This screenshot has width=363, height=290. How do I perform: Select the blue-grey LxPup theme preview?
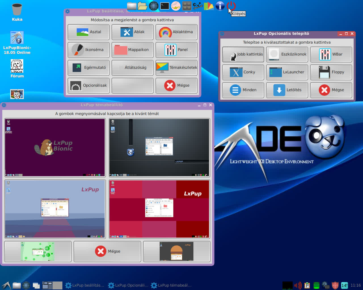[55, 209]
